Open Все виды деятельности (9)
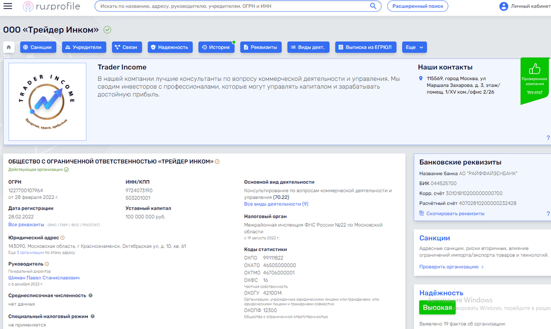The height and width of the screenshot is (329, 551). (276, 204)
